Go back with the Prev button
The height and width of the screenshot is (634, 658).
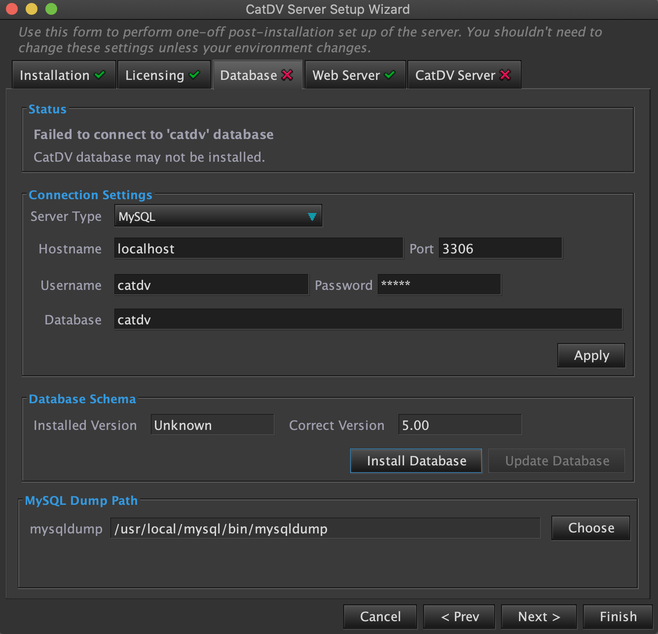tap(459, 617)
